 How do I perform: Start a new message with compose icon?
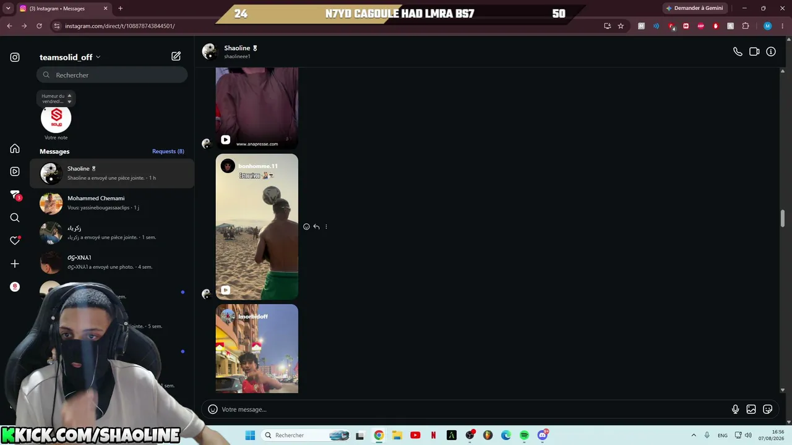[176, 56]
